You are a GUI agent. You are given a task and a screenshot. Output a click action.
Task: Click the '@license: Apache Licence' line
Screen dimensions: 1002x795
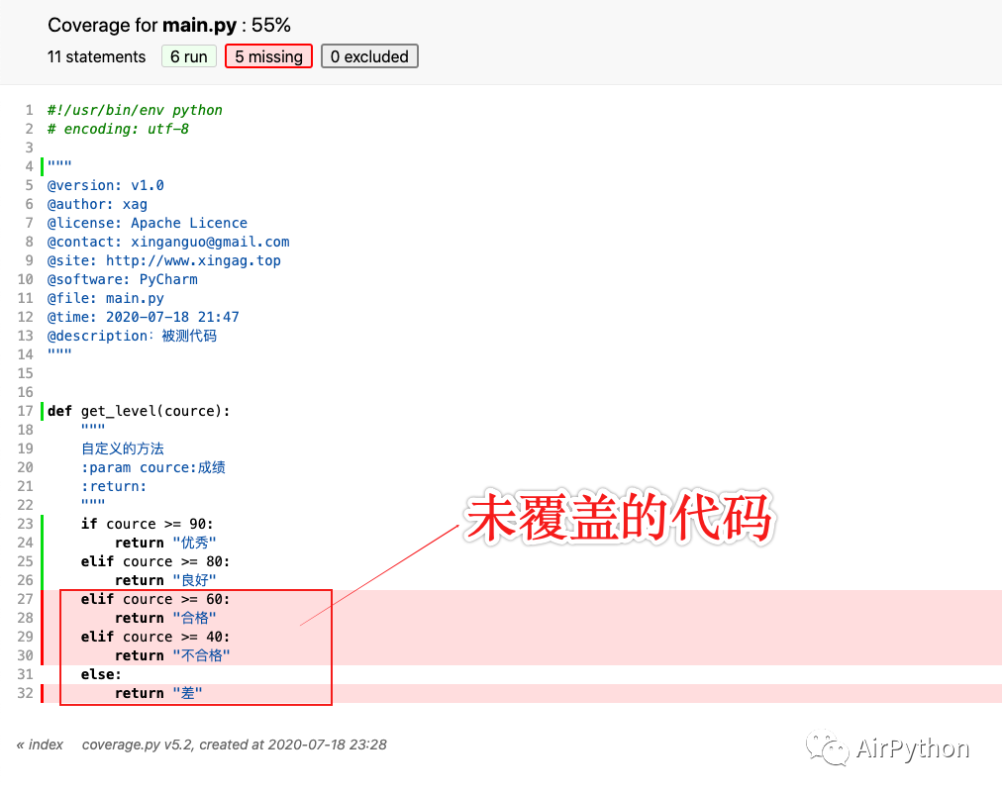coord(147,223)
